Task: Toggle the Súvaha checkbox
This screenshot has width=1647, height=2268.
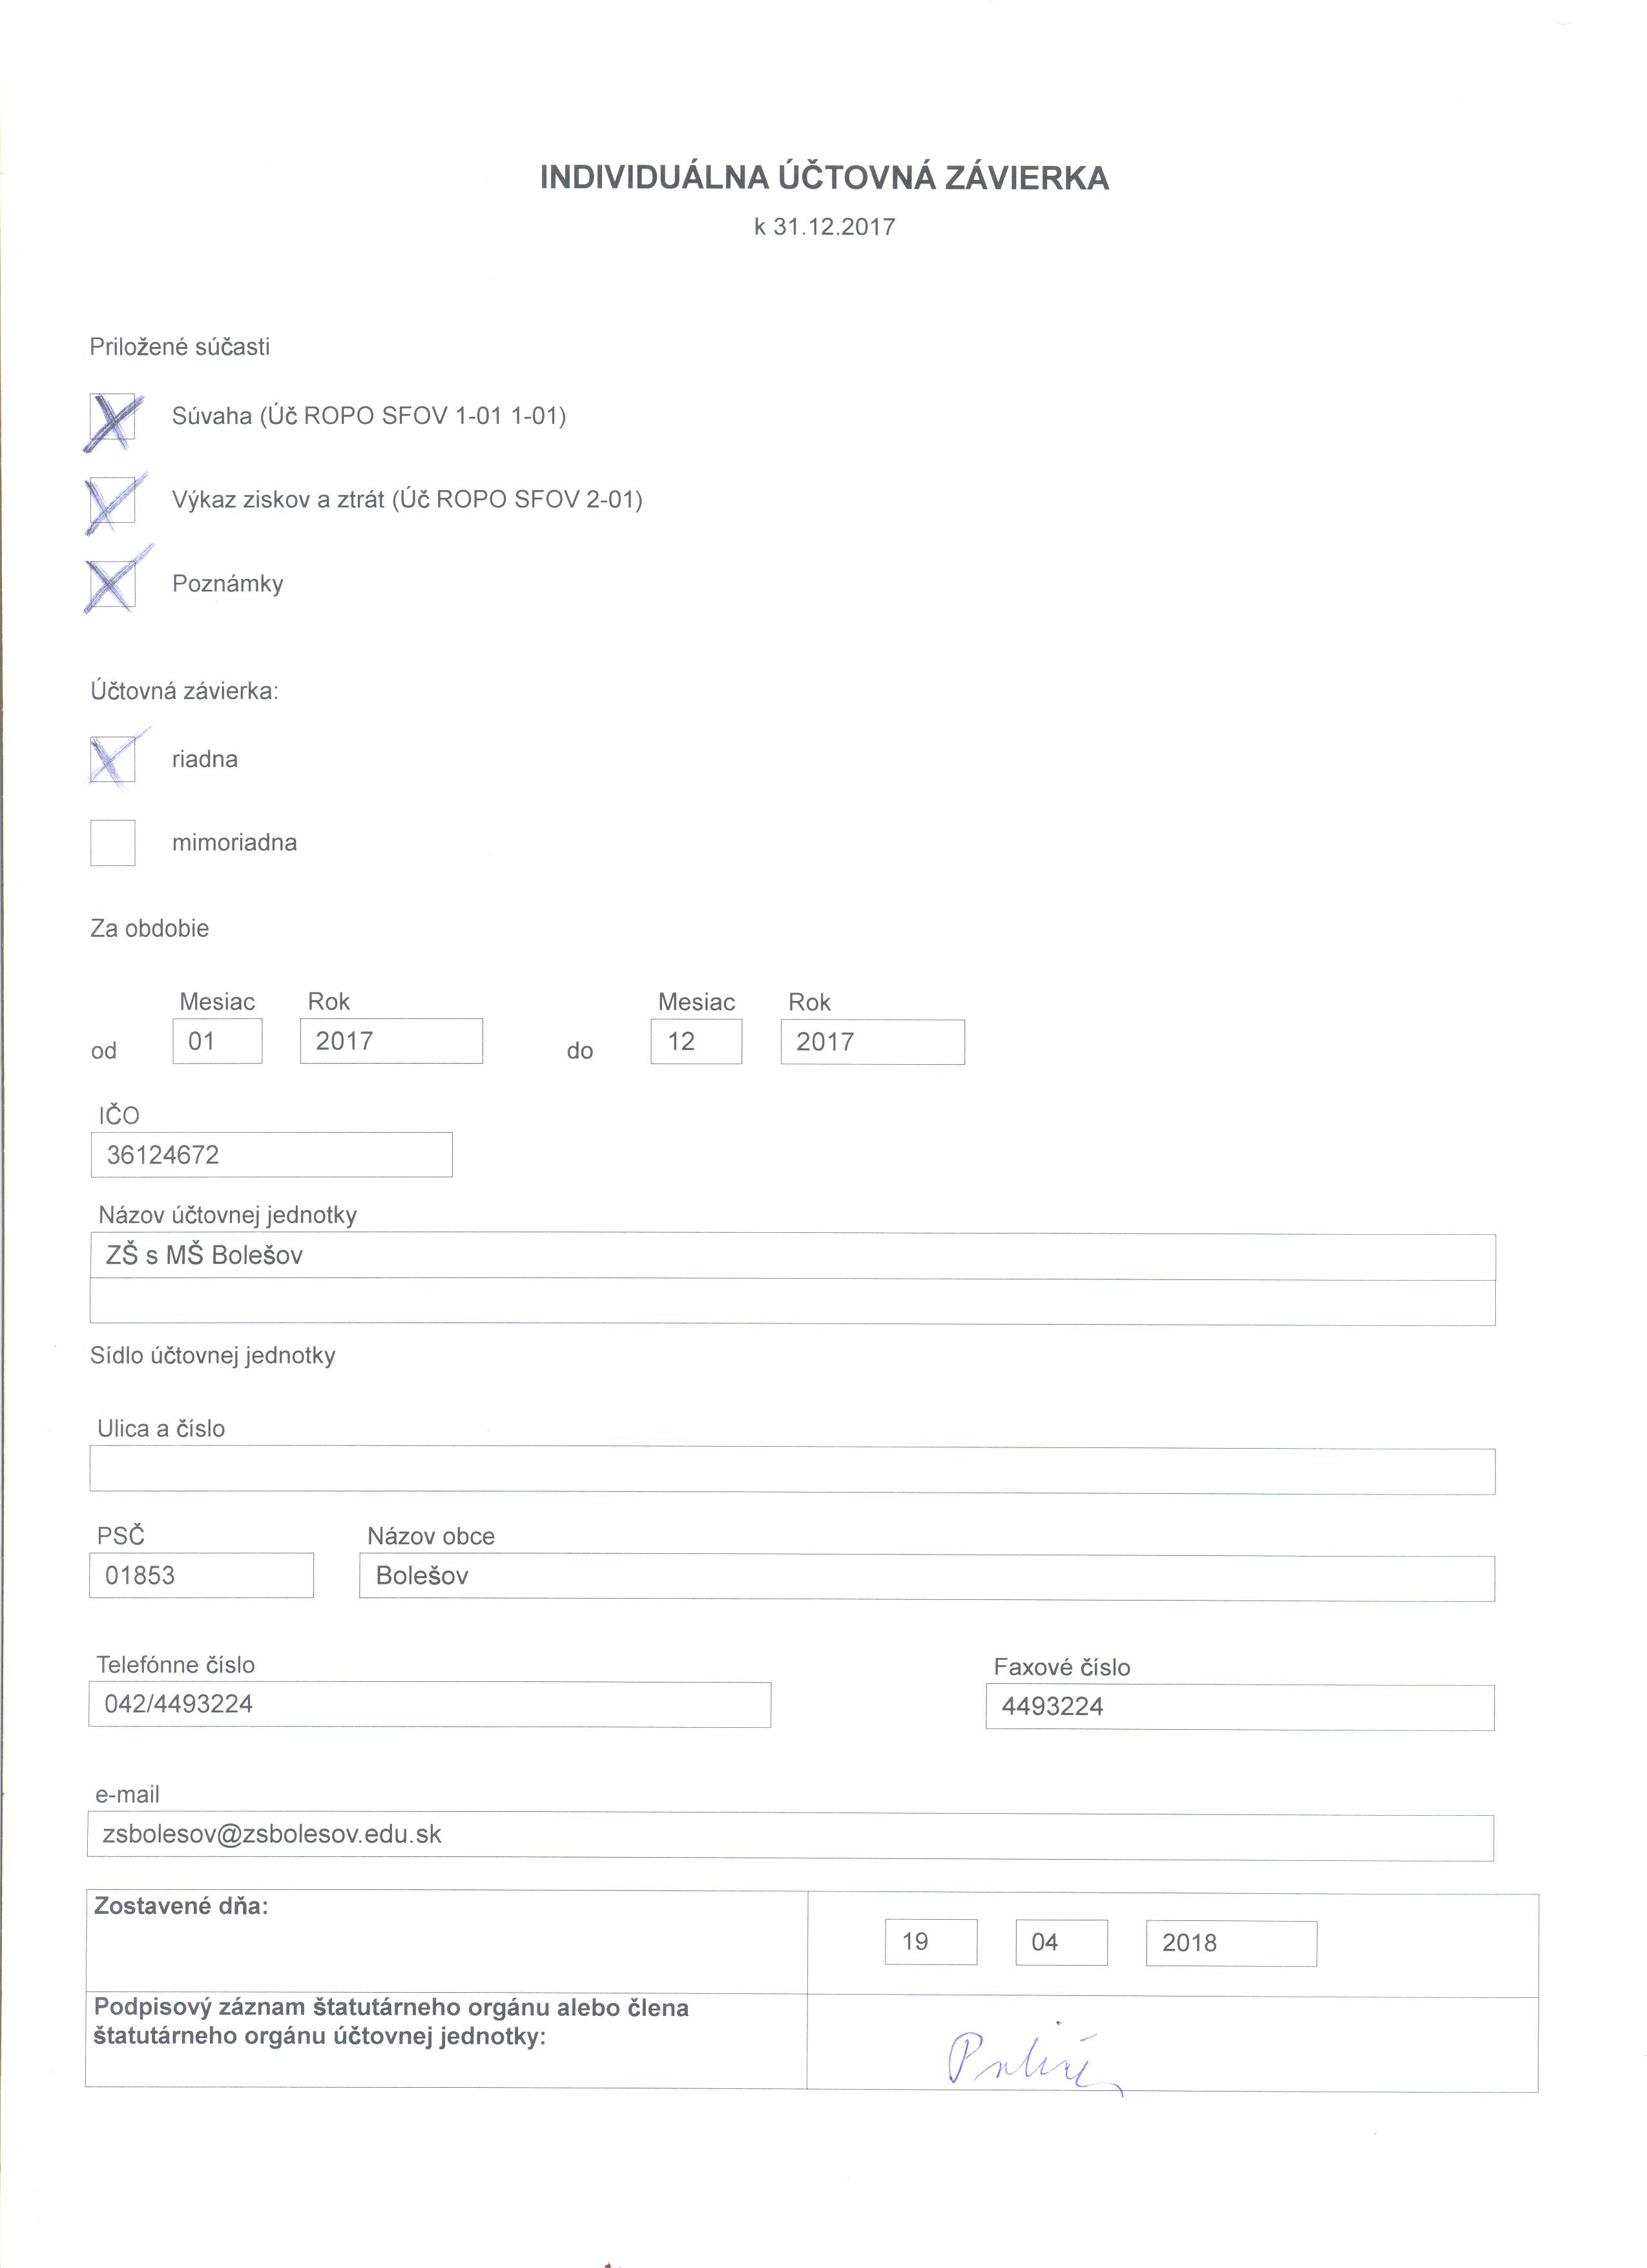Action: [113, 418]
